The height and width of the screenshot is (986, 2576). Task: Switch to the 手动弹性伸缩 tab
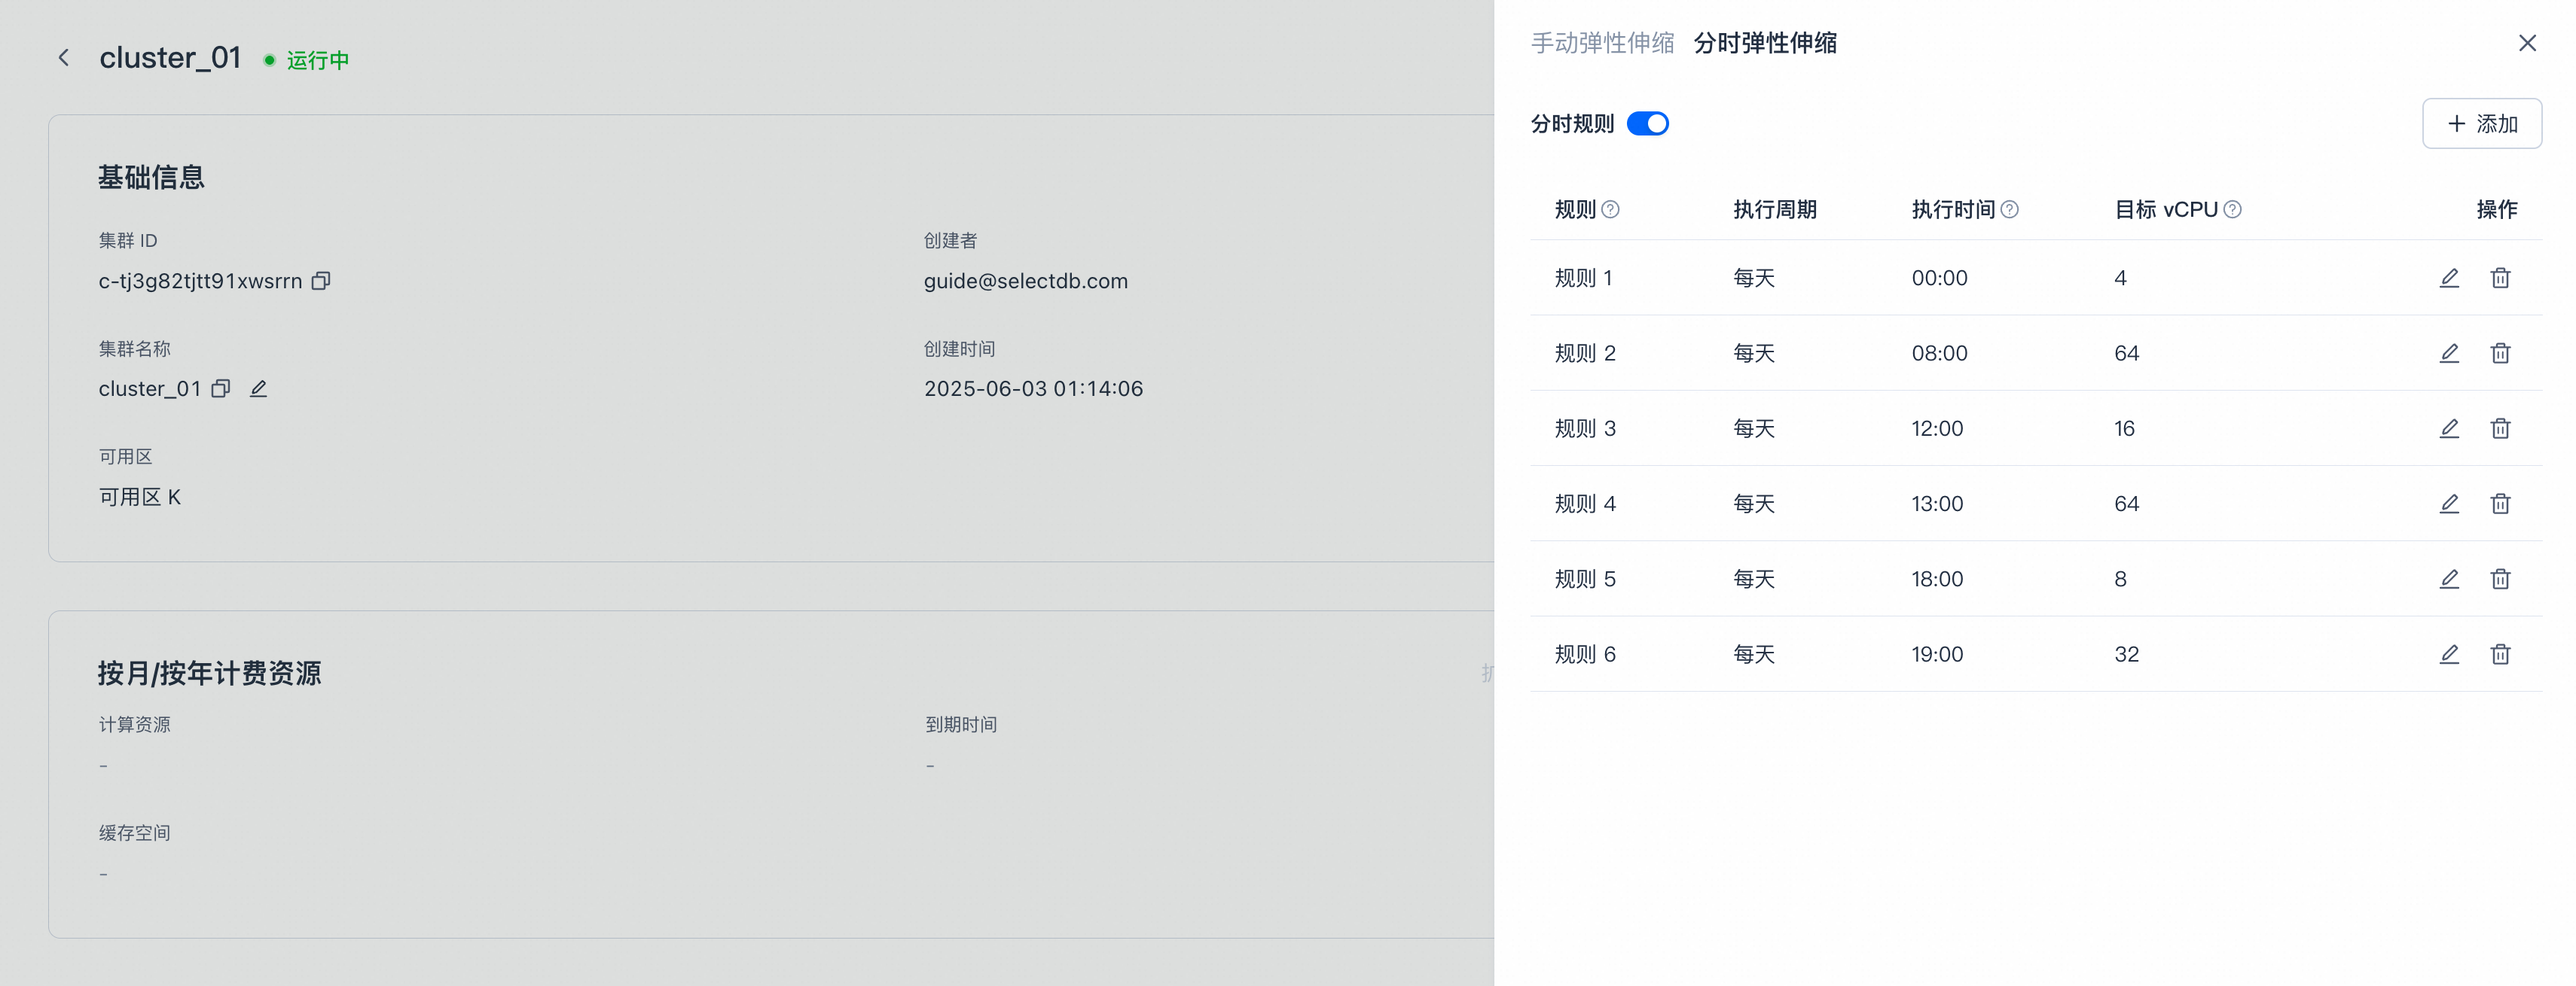pyautogui.click(x=1602, y=43)
